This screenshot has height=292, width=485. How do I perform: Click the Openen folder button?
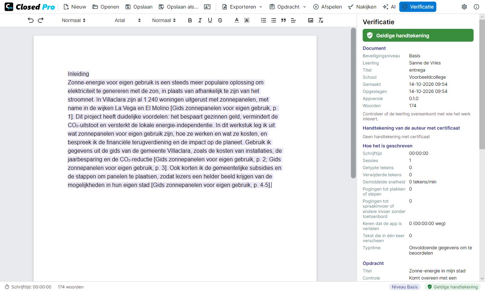tap(106, 7)
